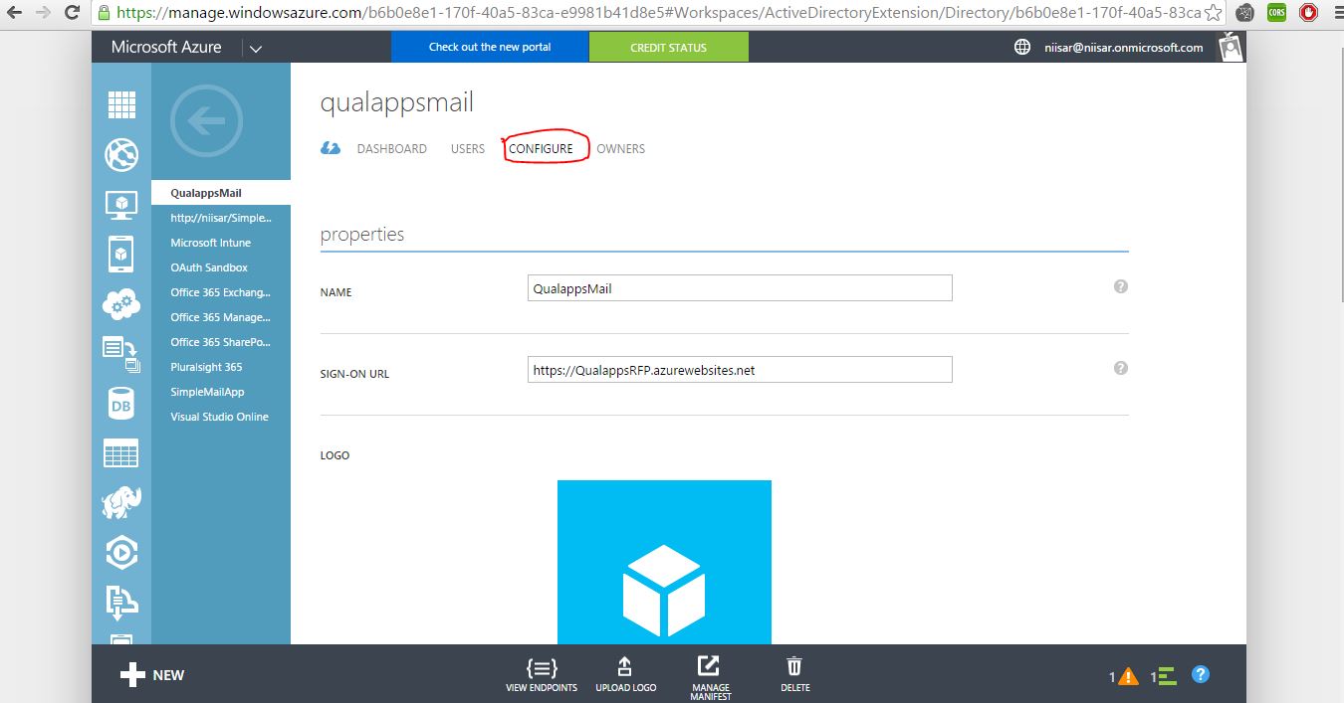This screenshot has width=1344, height=703.
Task: Click the Sign-On URL input field
Action: tap(740, 370)
